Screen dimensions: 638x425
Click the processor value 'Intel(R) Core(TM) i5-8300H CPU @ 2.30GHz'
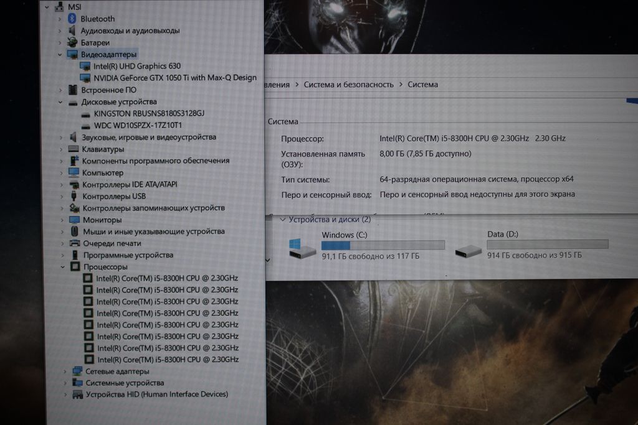454,139
